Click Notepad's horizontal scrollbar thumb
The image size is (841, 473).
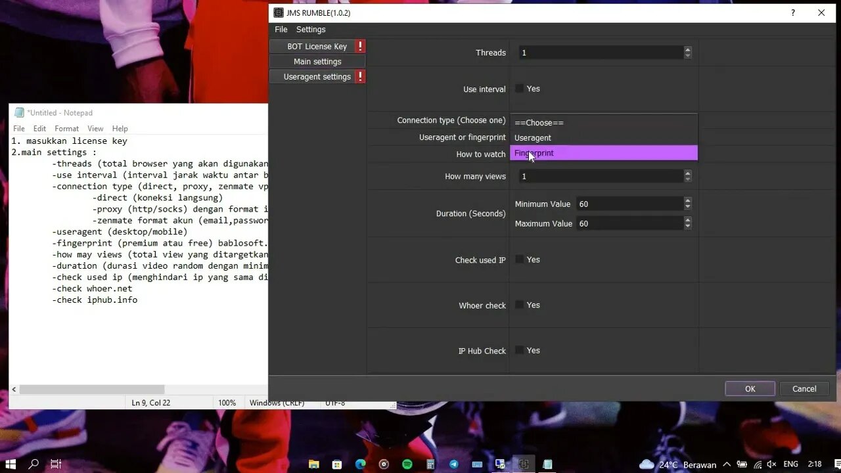[91, 390]
